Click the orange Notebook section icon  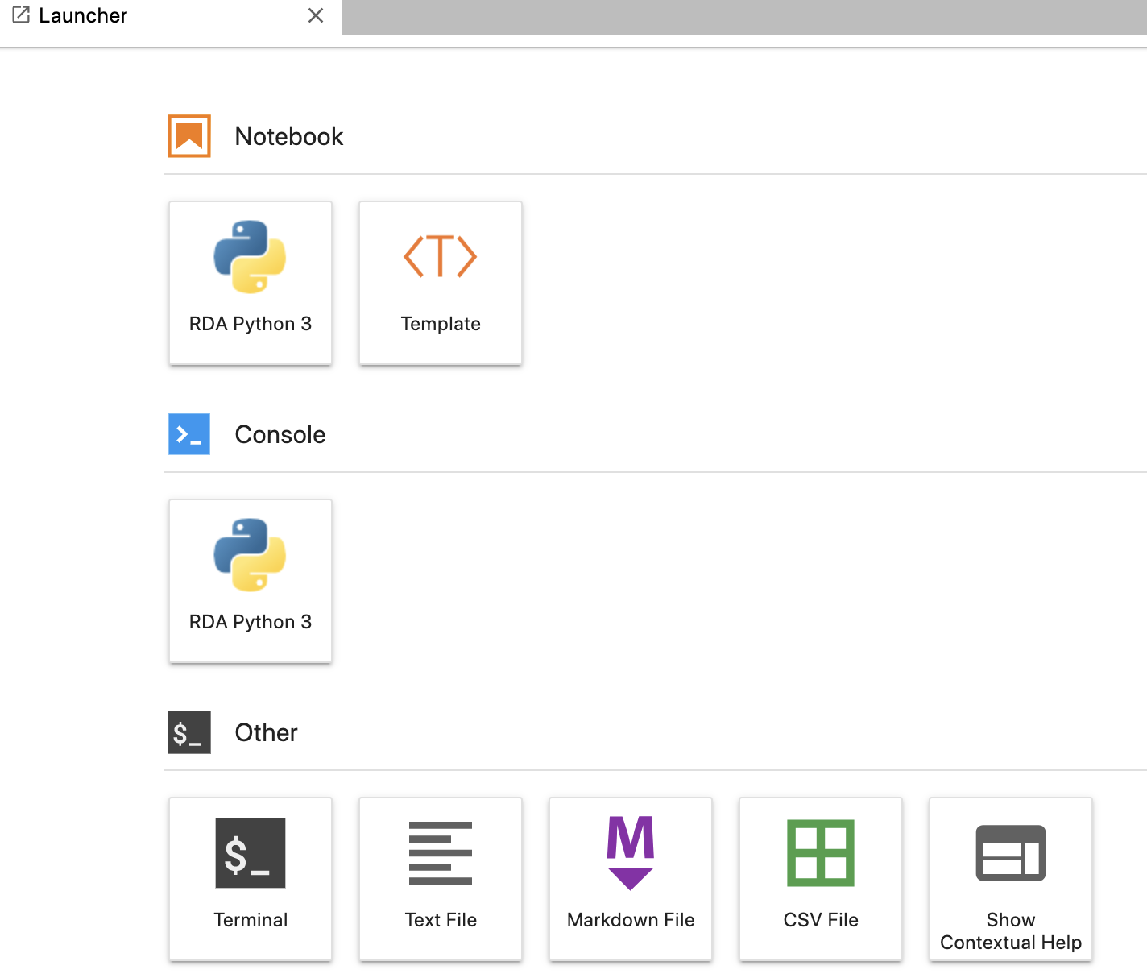tap(188, 136)
